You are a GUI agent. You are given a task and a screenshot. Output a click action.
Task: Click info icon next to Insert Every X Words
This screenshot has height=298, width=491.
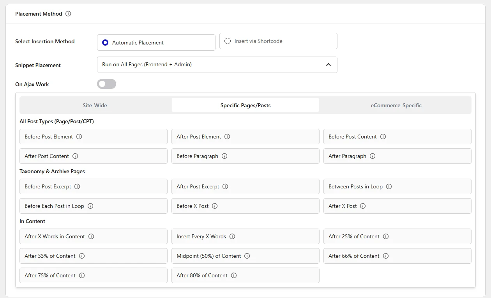pyautogui.click(x=232, y=236)
